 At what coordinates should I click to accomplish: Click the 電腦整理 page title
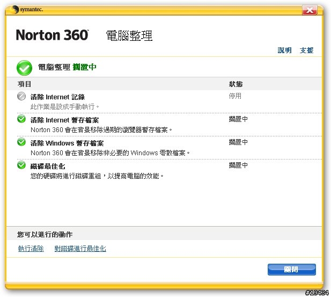point(129,35)
